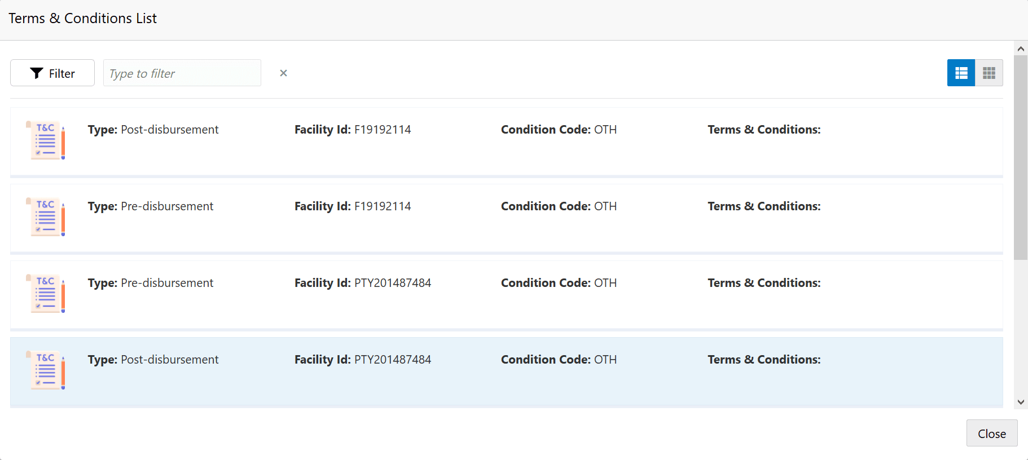The width and height of the screenshot is (1028, 460).
Task: Click Condition Code OTH of Pre-disbursement PTY201487484
Action: [x=559, y=283]
